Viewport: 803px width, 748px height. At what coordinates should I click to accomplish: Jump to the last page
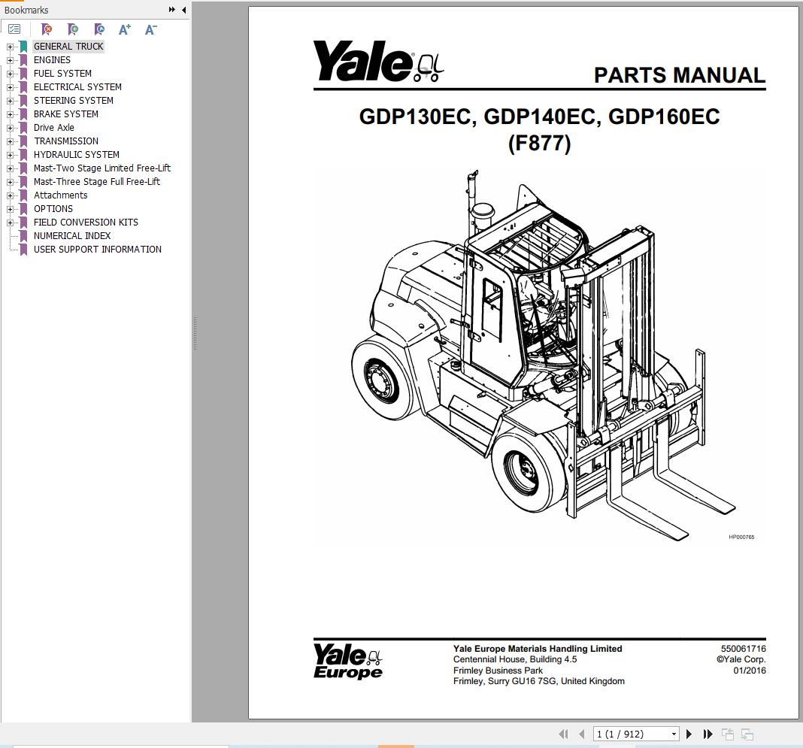tap(708, 734)
